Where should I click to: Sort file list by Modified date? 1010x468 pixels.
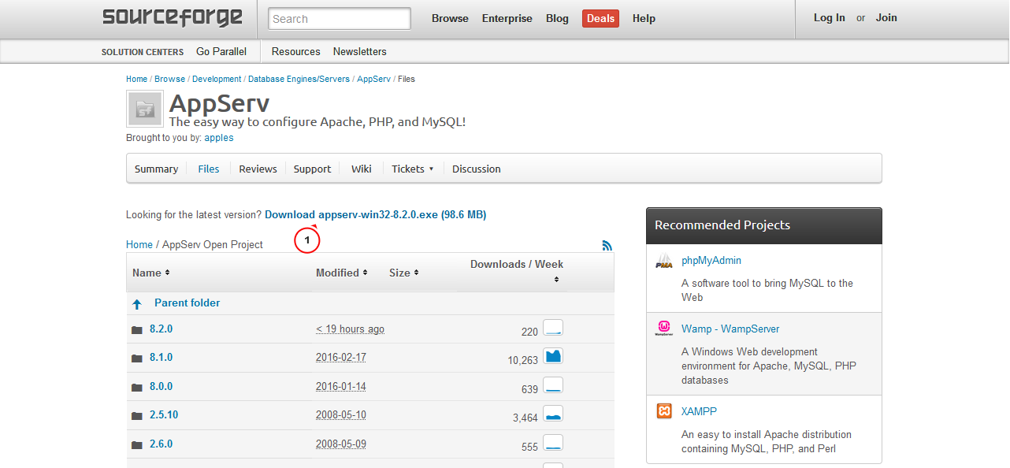click(x=342, y=273)
